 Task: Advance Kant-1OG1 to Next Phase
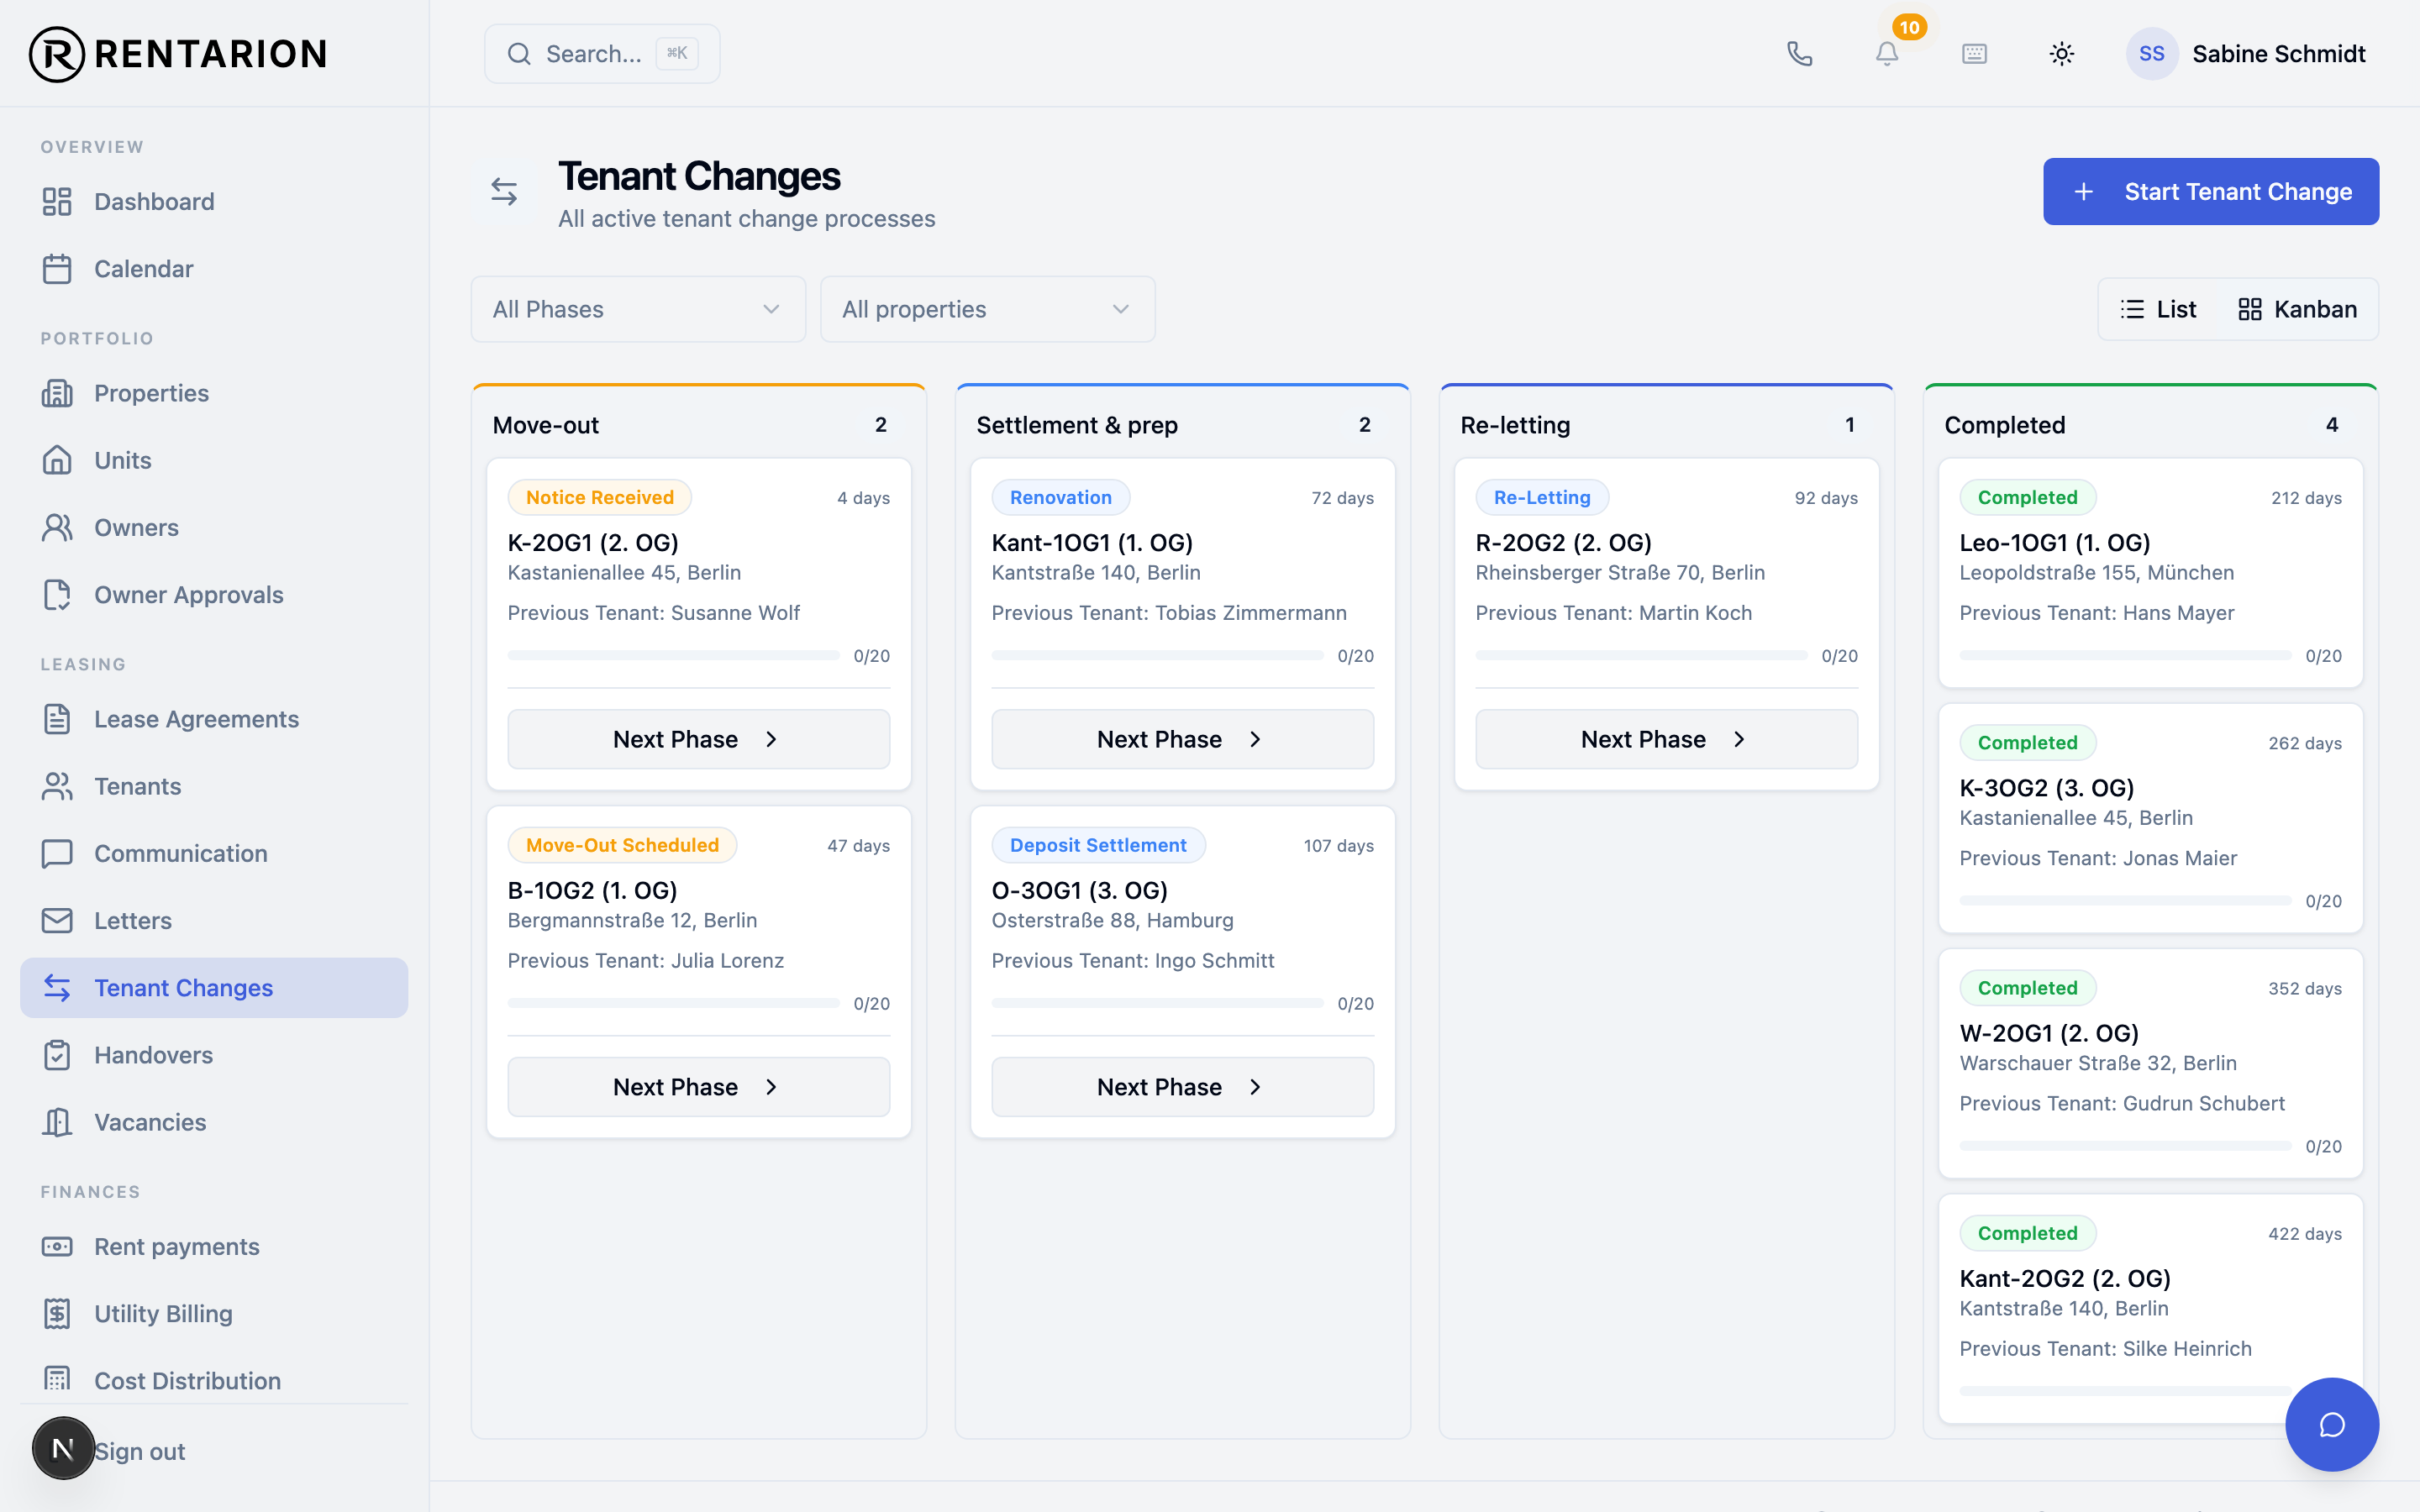coord(1182,739)
